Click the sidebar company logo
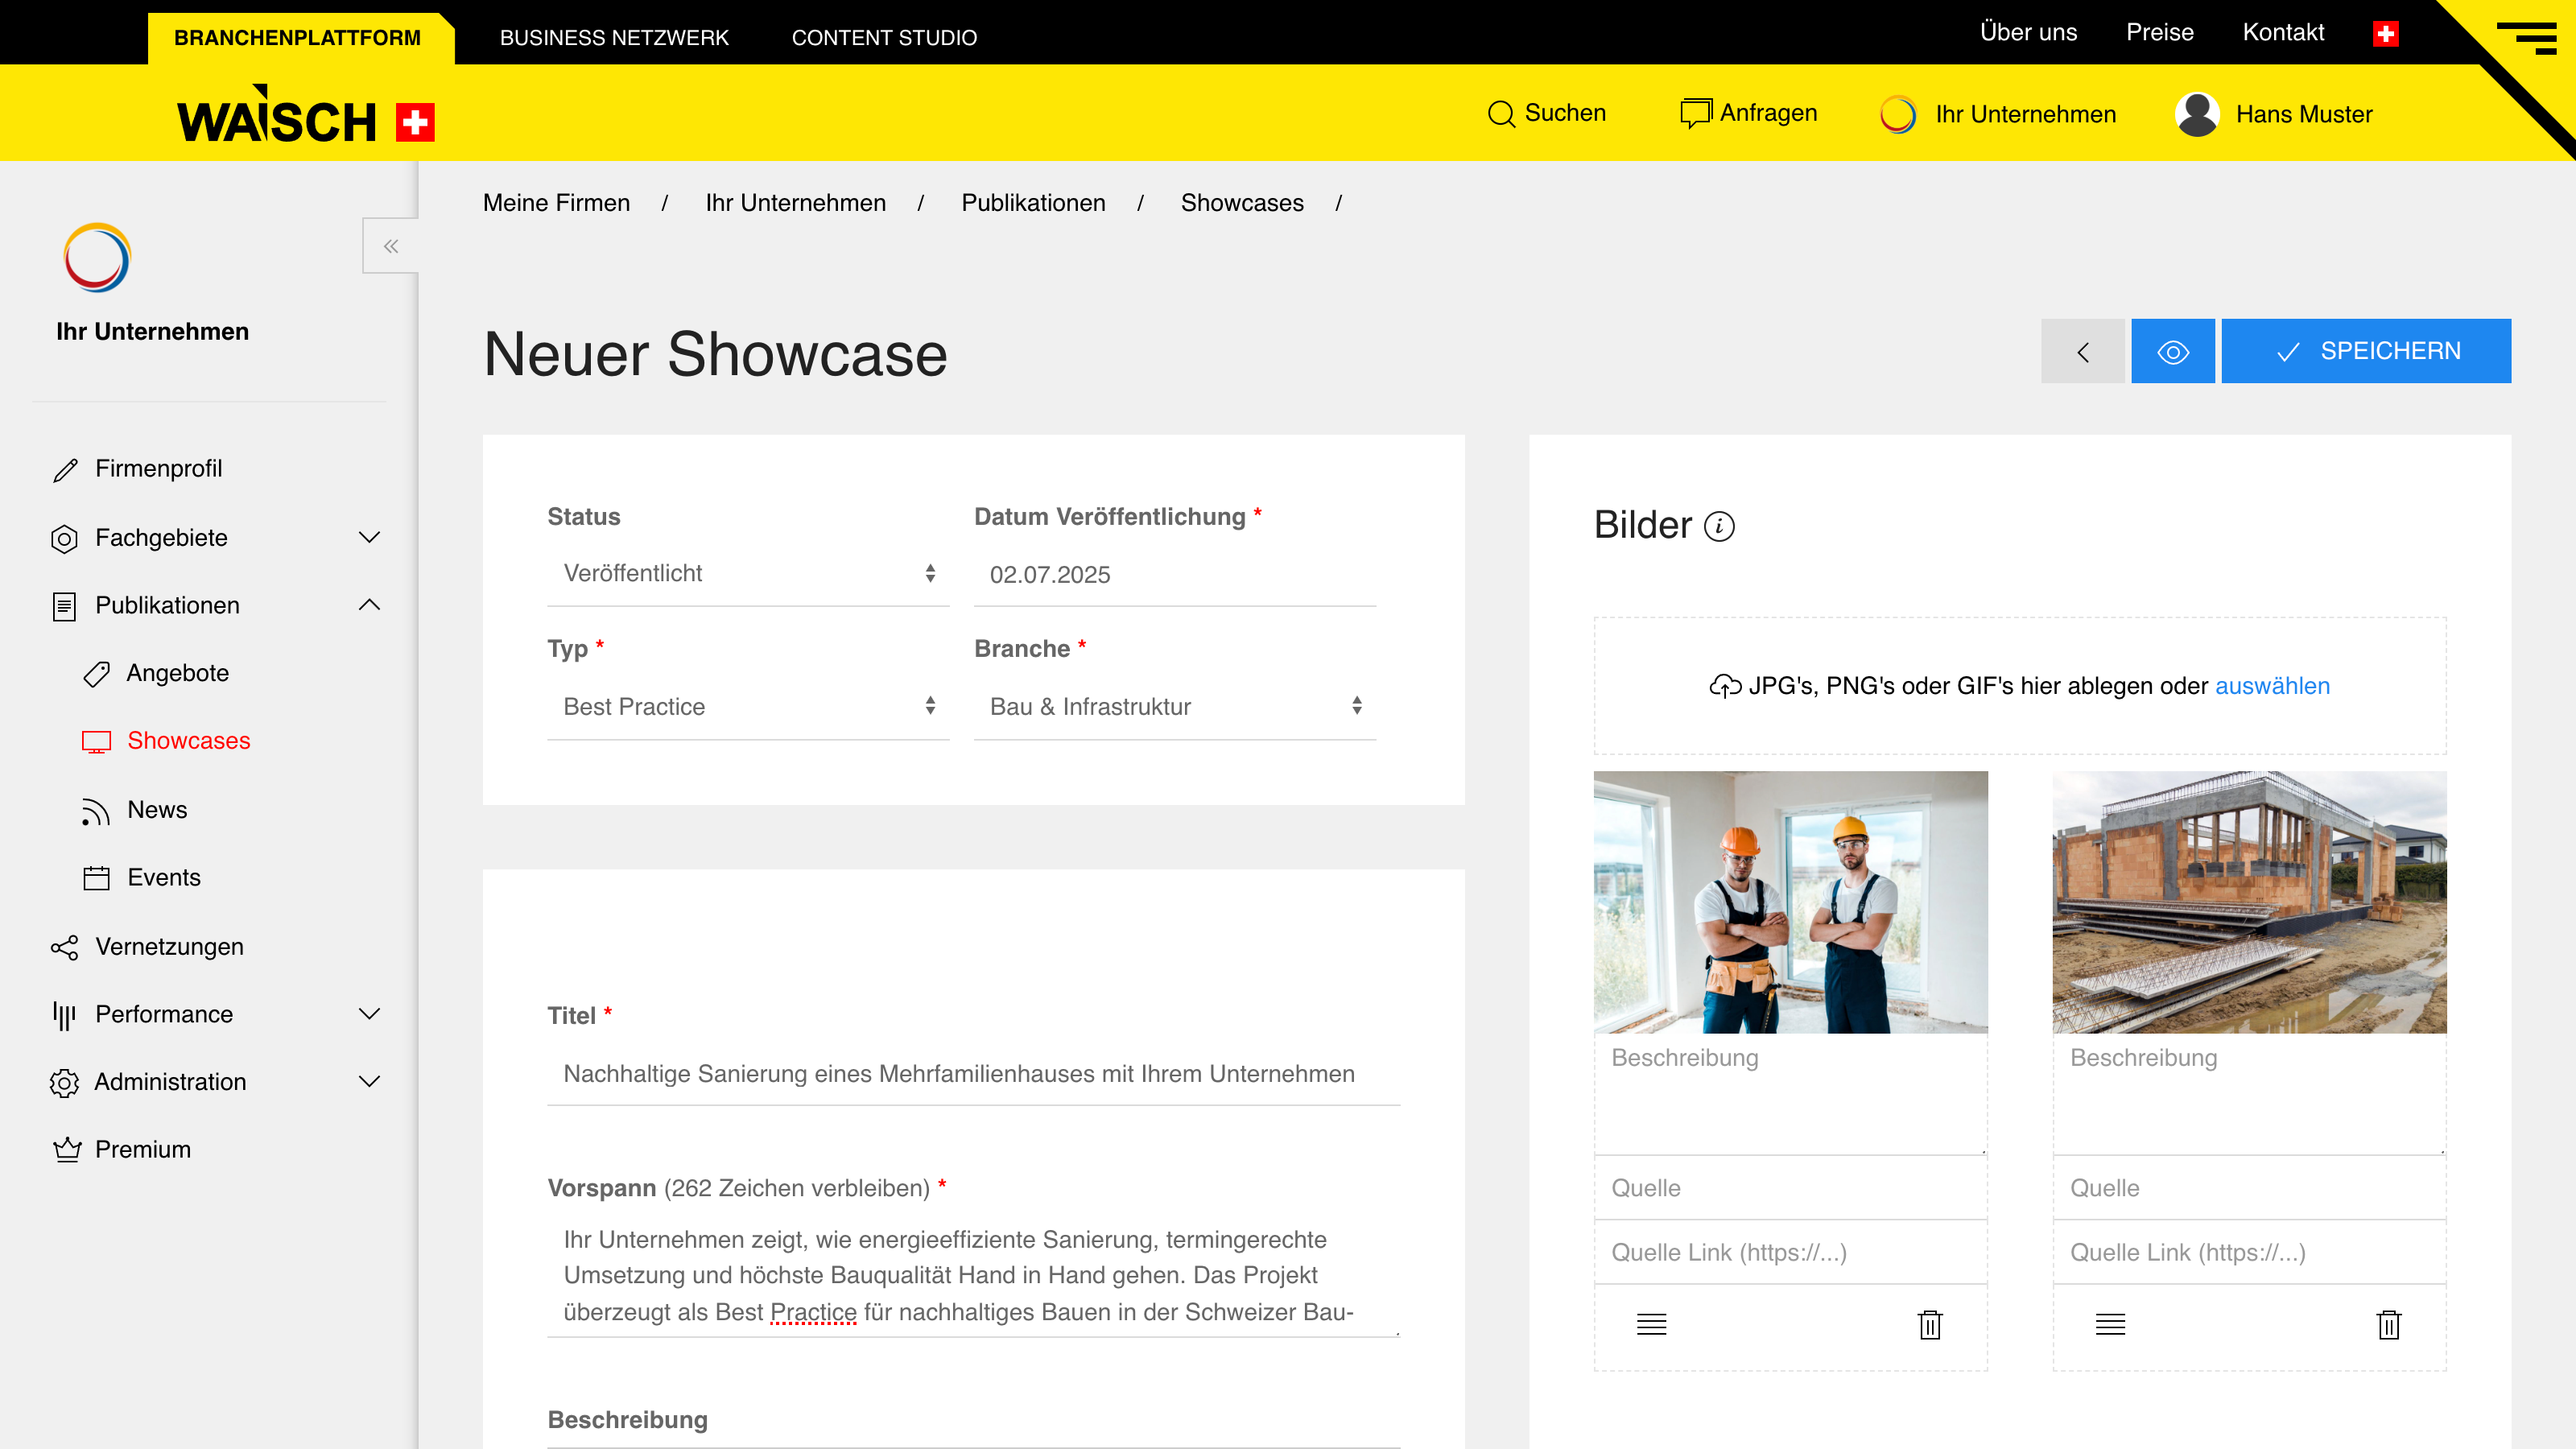The image size is (2576, 1449). click(x=97, y=258)
